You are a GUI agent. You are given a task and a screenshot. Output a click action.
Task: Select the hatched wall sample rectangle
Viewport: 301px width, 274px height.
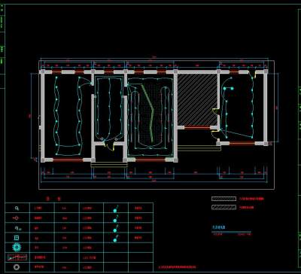click(x=223, y=208)
